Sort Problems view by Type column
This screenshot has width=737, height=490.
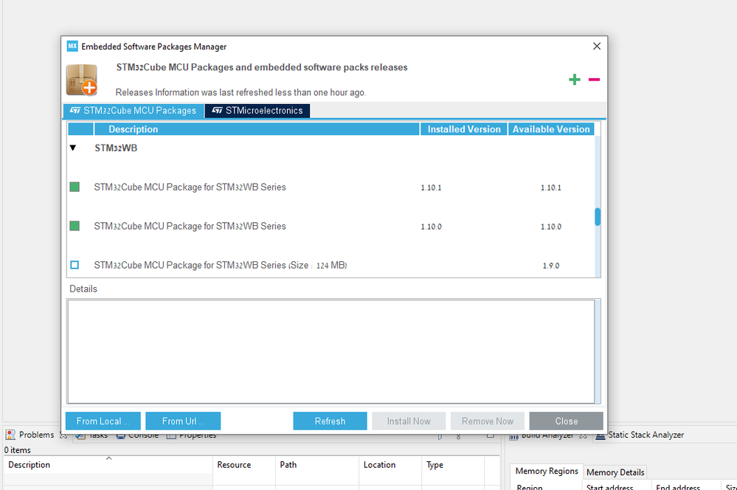coord(453,465)
